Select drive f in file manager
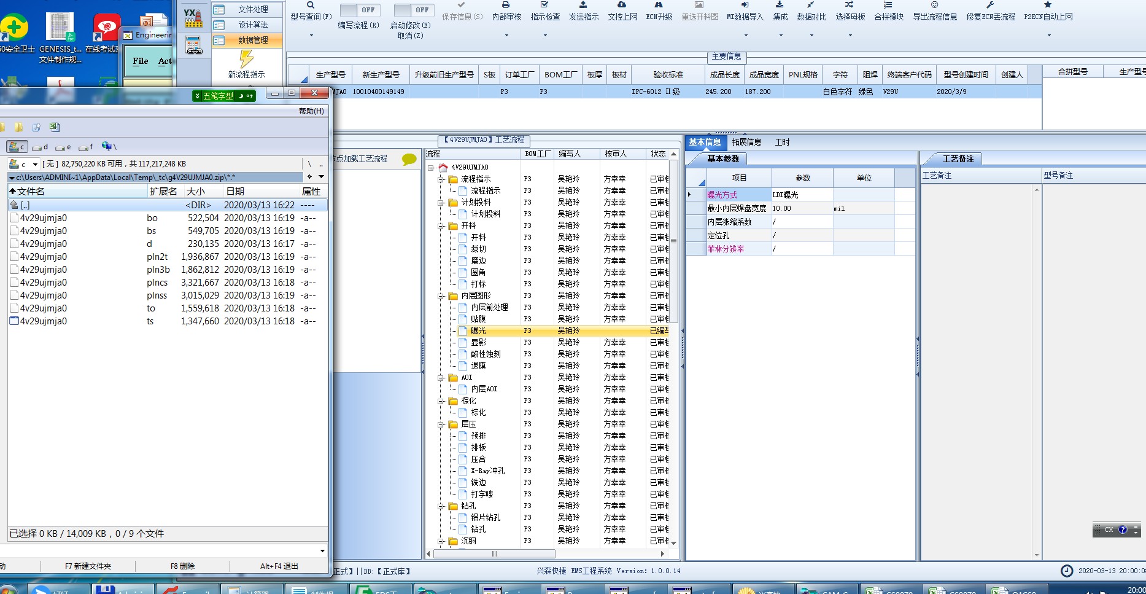The height and width of the screenshot is (594, 1146). click(87, 147)
